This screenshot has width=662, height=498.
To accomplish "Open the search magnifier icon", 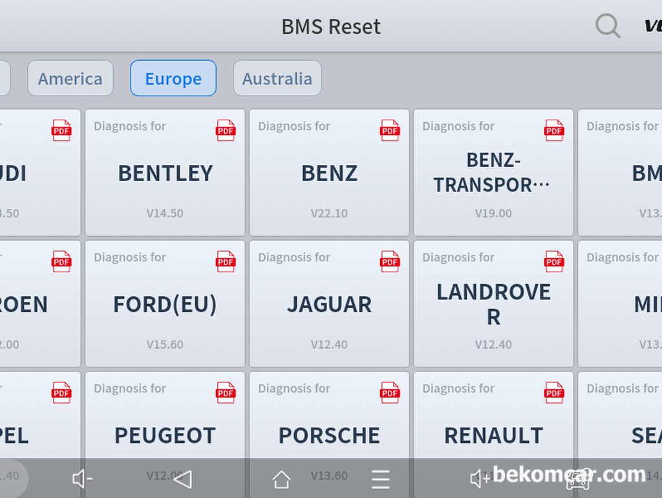I will (608, 26).
